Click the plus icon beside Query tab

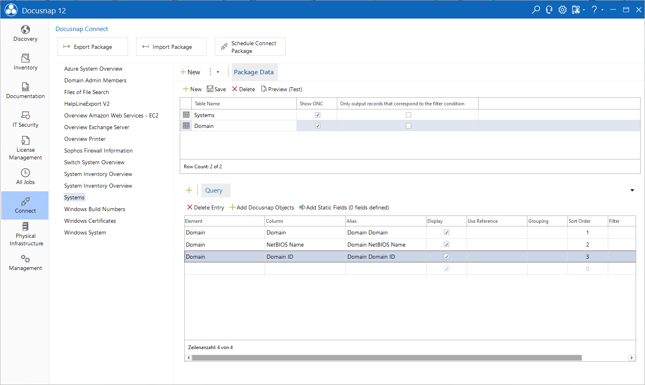point(189,190)
